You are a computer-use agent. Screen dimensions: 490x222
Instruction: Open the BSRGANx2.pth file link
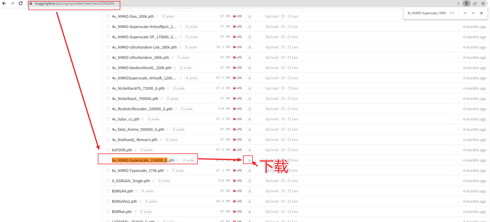[124, 201]
